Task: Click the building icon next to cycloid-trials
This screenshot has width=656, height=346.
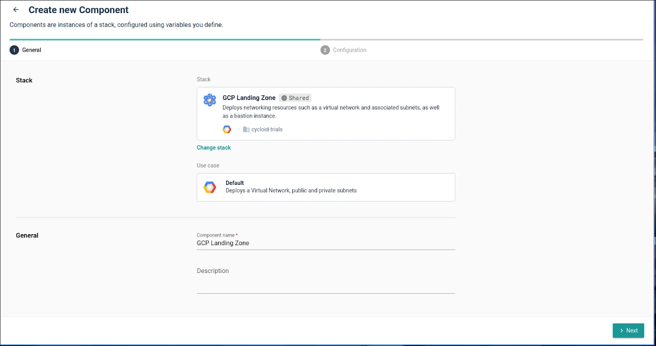Action: pos(246,130)
